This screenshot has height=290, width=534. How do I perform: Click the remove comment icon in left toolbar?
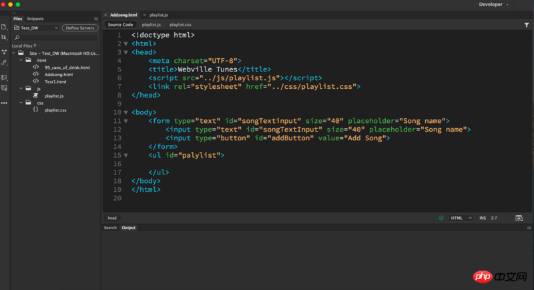coord(4,88)
